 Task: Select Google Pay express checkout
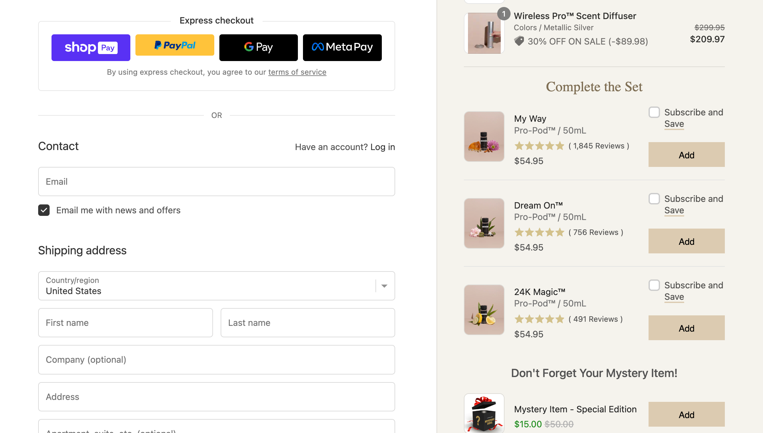point(258,48)
